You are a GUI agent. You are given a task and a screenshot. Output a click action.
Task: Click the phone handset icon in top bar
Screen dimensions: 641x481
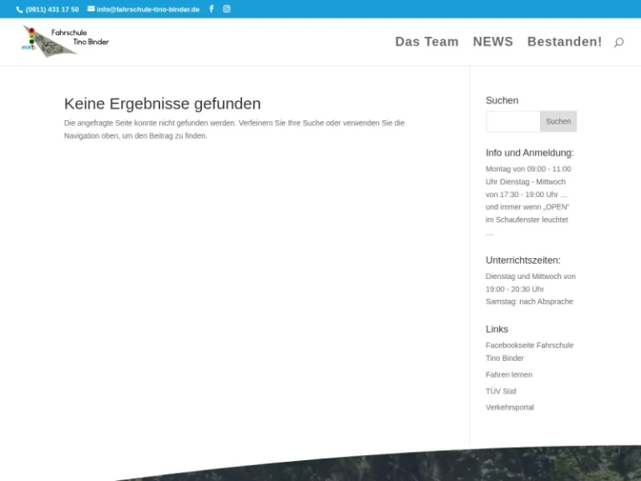tap(19, 9)
